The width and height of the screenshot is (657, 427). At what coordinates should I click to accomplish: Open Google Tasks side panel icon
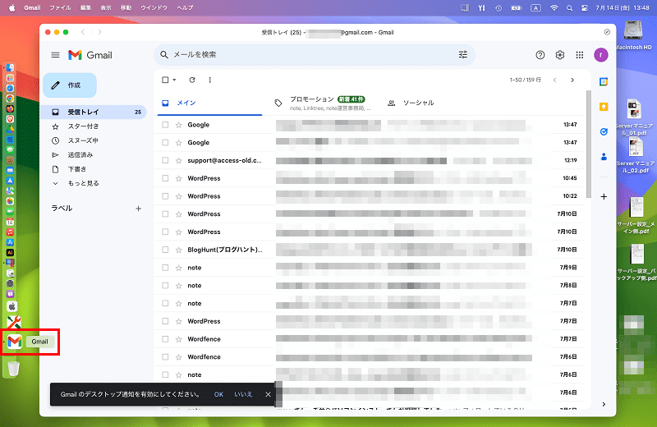point(604,131)
